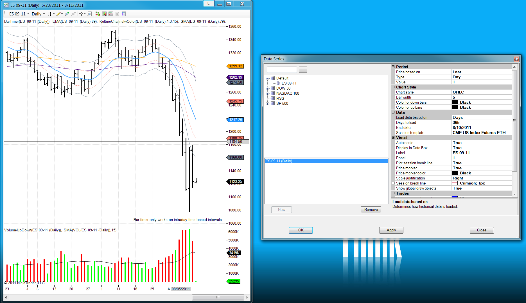Click the property grid scroll up arrow
The image size is (526, 303).
click(514, 67)
